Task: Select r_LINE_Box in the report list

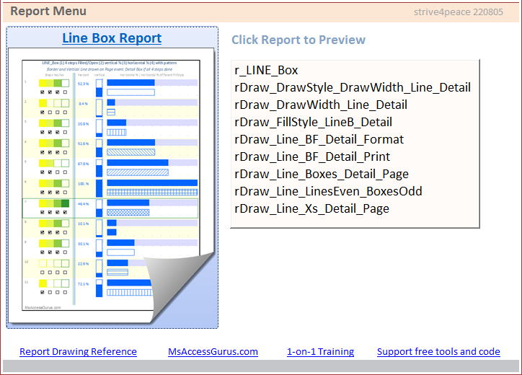Action: [355, 70]
